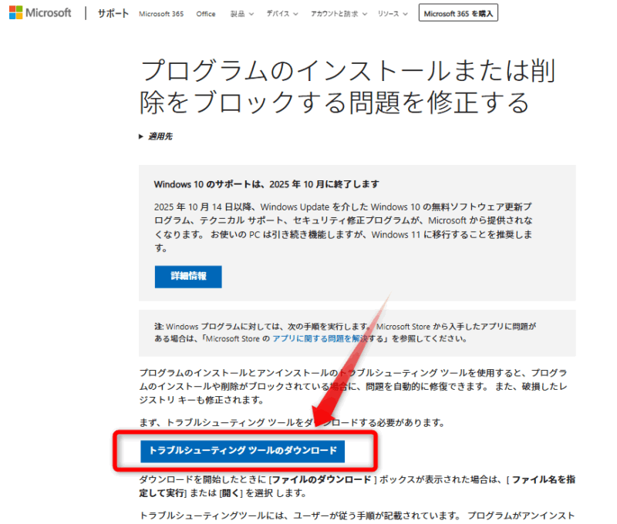Click the bold 開く text

coord(231,493)
